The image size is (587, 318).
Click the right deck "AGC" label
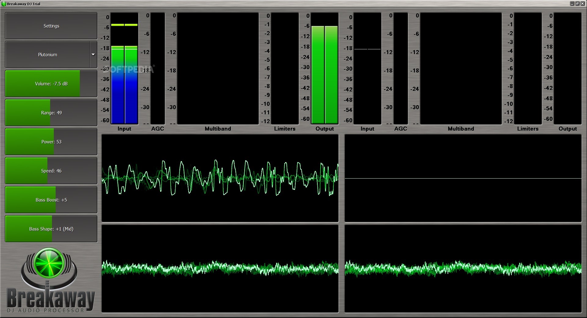(401, 129)
